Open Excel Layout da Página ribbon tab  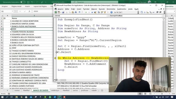(x=40, y=6)
